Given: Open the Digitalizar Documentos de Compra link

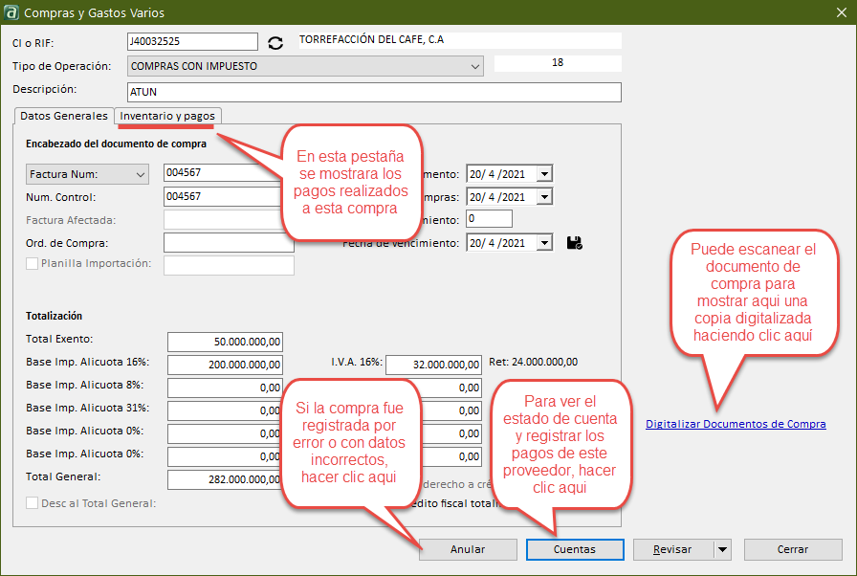Looking at the screenshot, I should (736, 424).
